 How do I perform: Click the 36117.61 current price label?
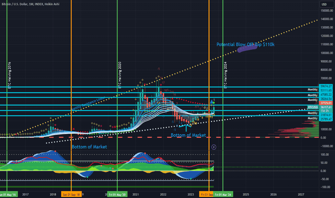tap(326, 107)
